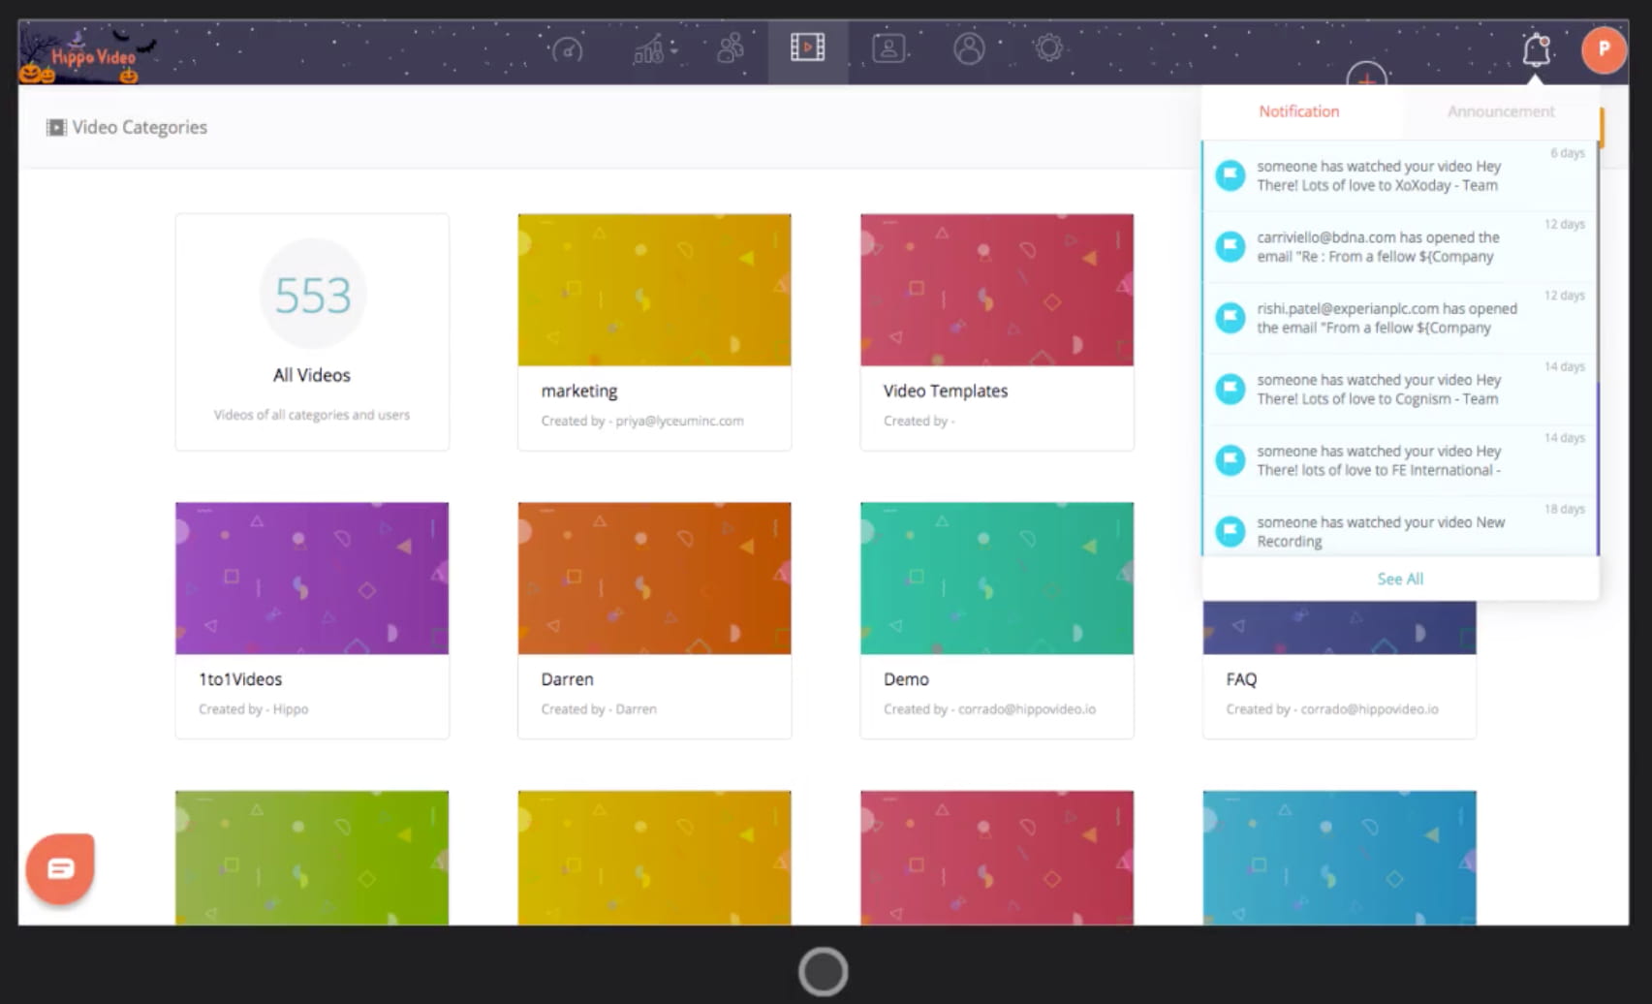Open the orange P avatar menu
1652x1004 pixels.
(x=1604, y=50)
